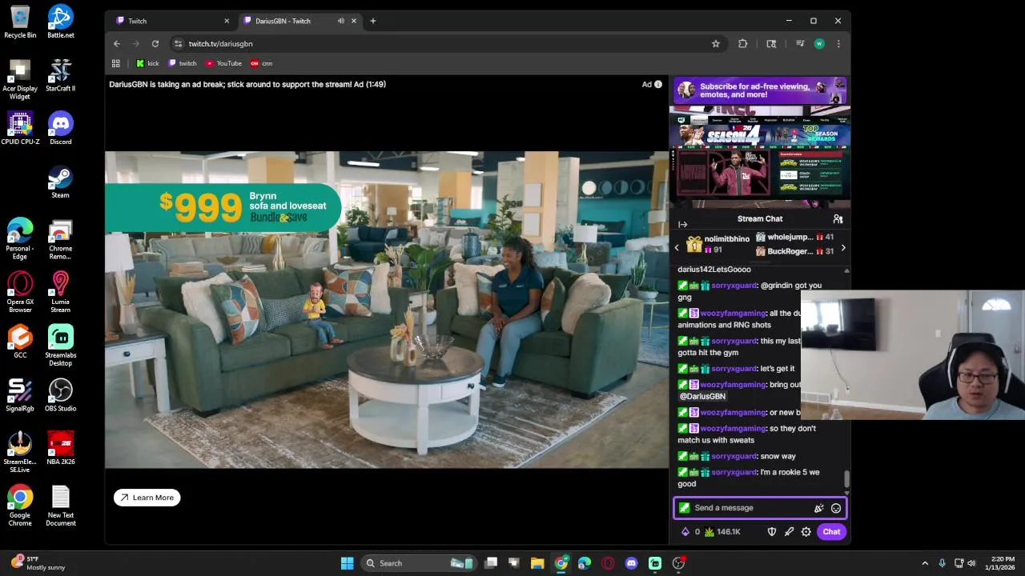Click the chat scrollbar
This screenshot has width=1025, height=576.
coord(846,480)
